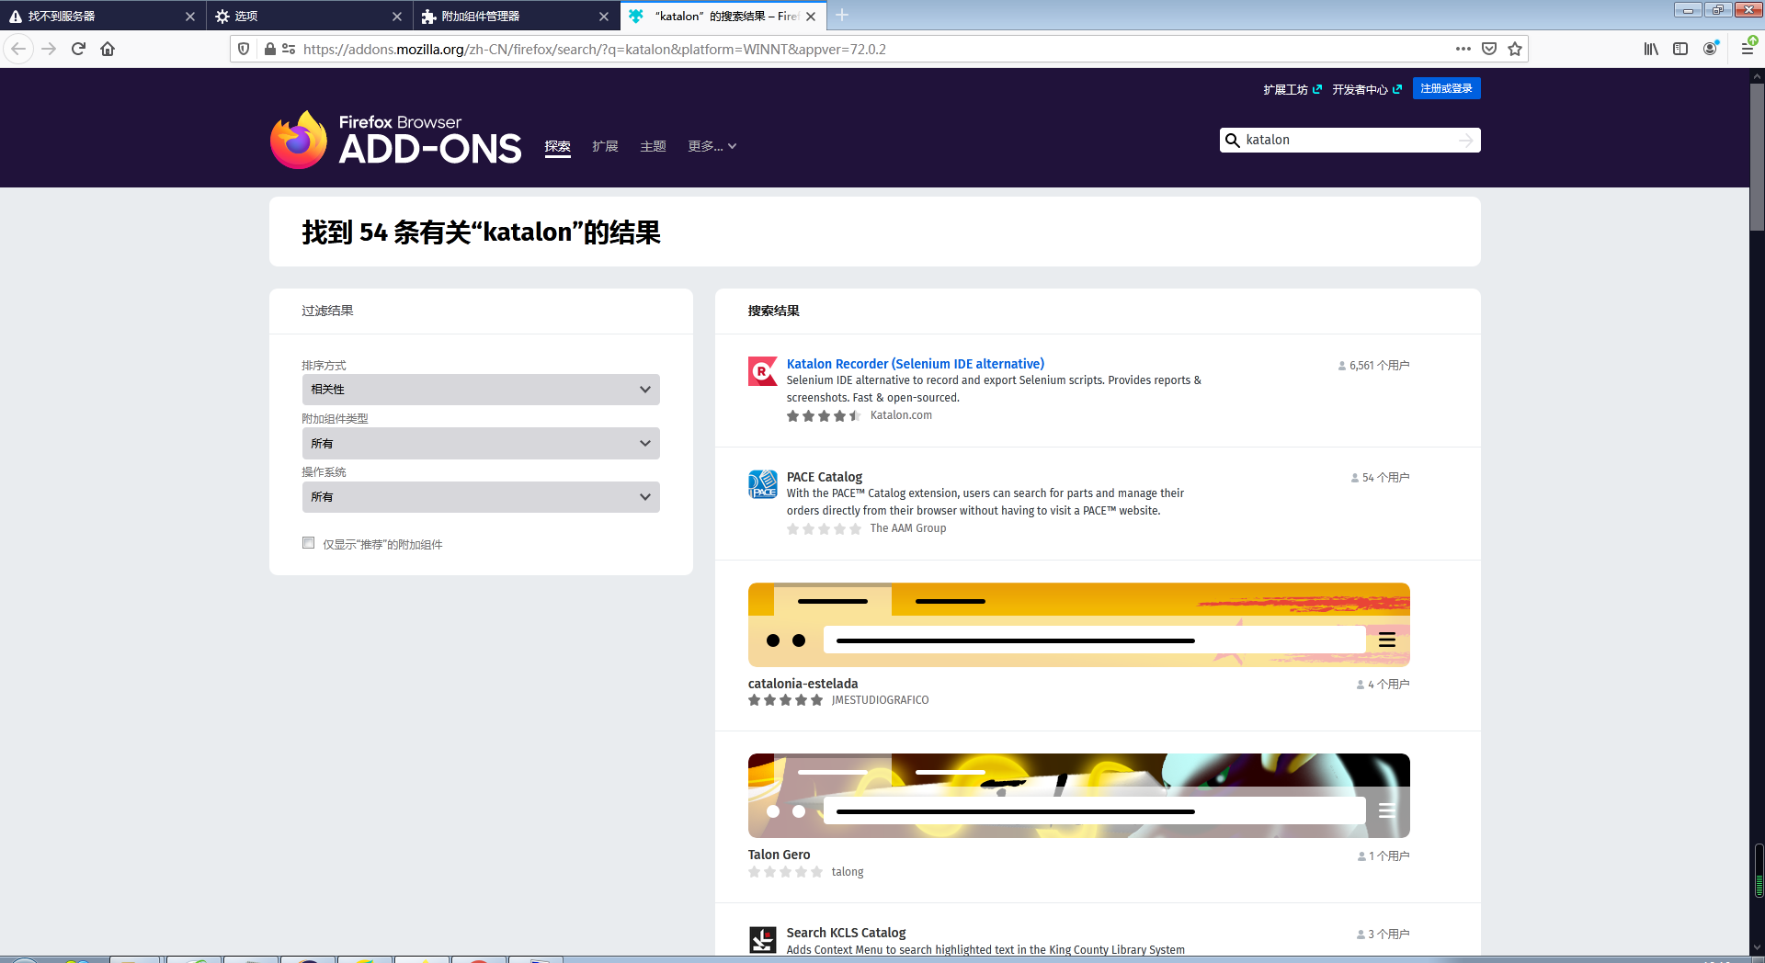The width and height of the screenshot is (1765, 963).
Task: Bookmark this page with the star
Action: click(x=1515, y=49)
